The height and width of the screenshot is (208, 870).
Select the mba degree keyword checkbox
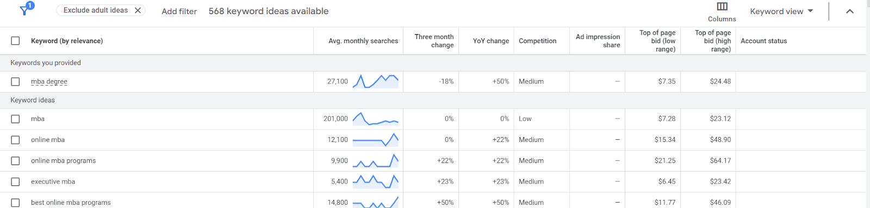[x=15, y=82]
